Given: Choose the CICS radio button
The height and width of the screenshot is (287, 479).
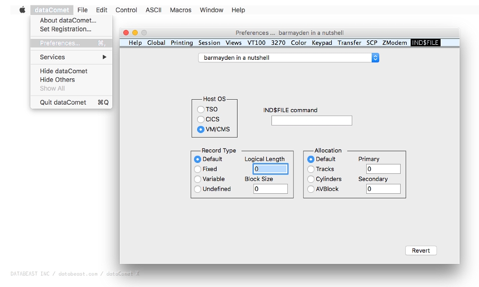Looking at the screenshot, I should 201,119.
